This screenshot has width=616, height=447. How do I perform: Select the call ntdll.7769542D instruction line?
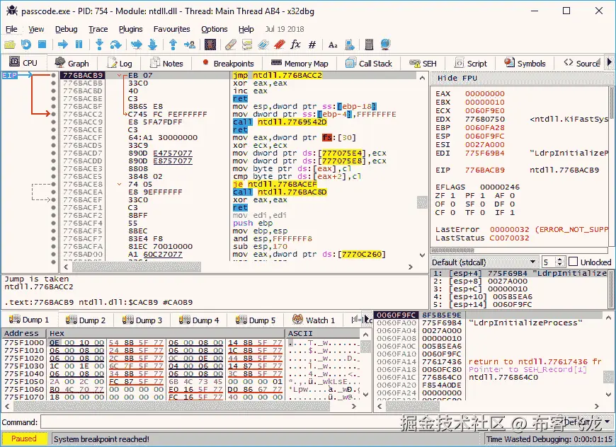(280, 122)
